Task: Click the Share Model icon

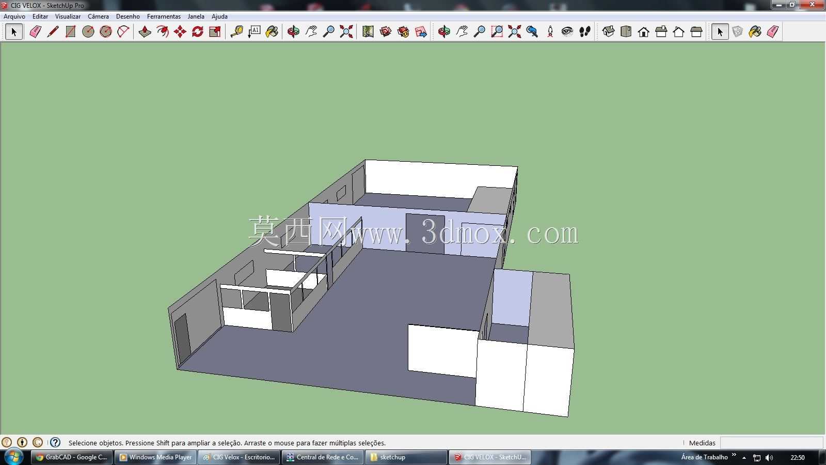Action: point(403,32)
